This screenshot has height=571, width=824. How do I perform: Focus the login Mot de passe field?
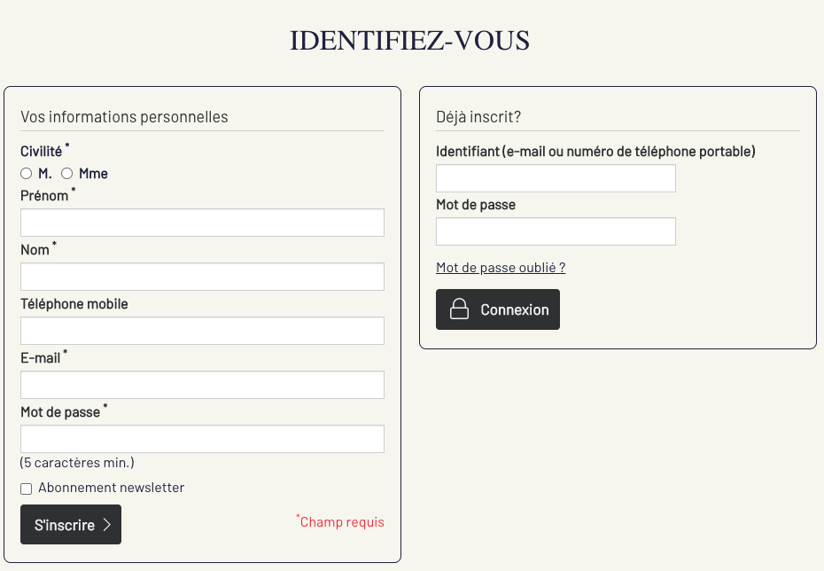click(x=556, y=231)
